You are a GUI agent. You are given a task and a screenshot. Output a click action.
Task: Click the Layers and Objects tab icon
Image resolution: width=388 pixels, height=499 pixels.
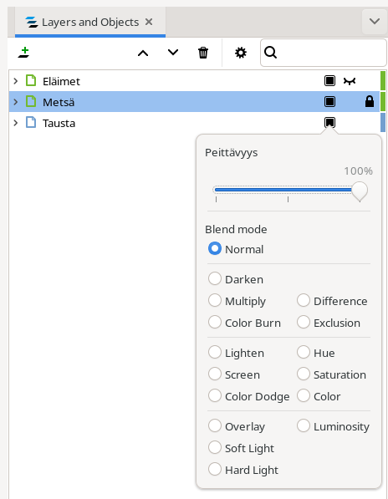coord(32,23)
